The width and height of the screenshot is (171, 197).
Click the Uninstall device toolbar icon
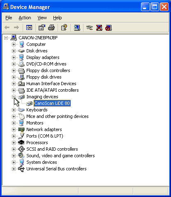[x=99, y=28]
